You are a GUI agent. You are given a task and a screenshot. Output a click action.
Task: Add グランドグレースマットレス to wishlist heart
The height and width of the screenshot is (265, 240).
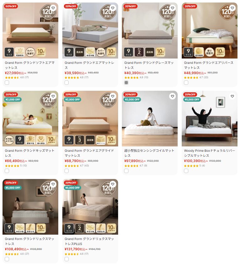point(172,8)
